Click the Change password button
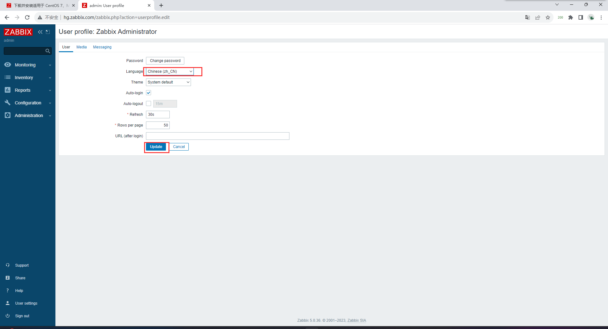608x329 pixels. (x=165, y=61)
